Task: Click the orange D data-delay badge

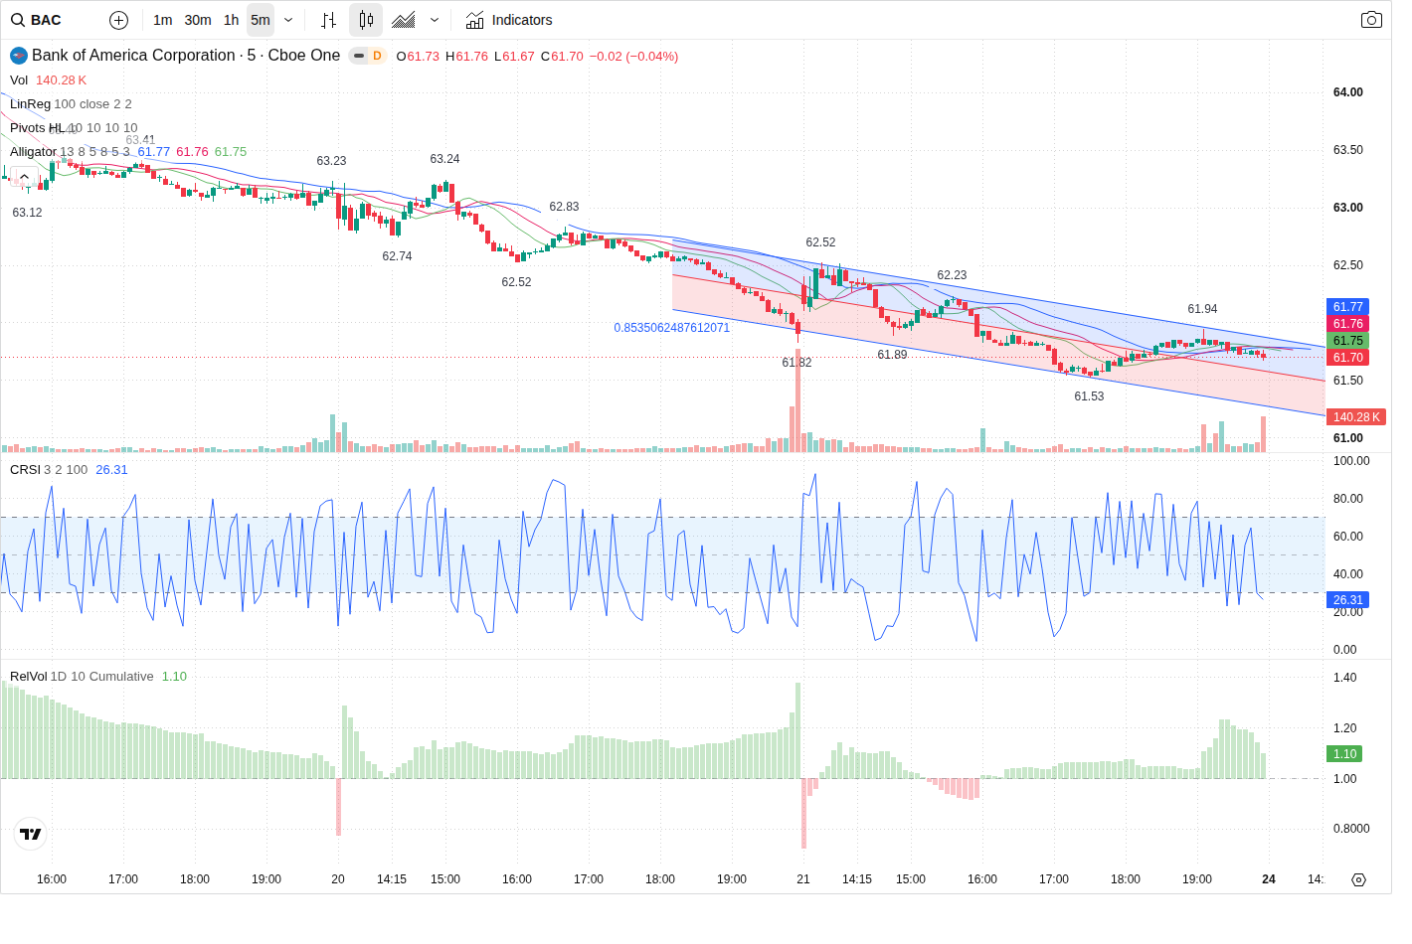Action: point(377,56)
